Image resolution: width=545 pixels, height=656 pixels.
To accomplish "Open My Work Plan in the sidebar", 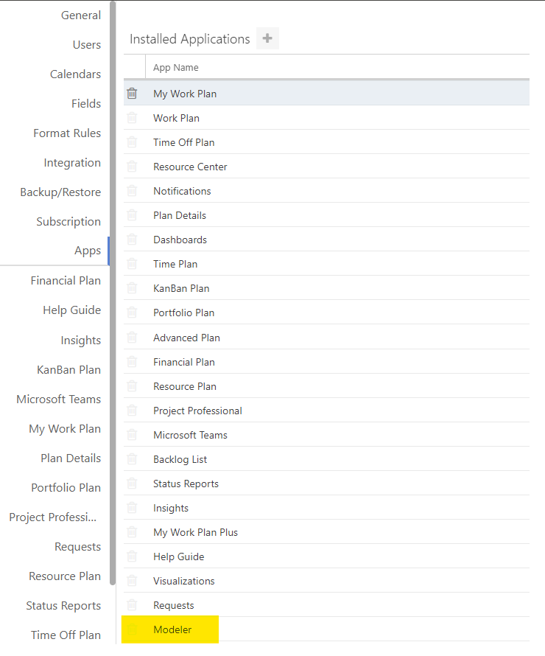I will click(x=64, y=429).
